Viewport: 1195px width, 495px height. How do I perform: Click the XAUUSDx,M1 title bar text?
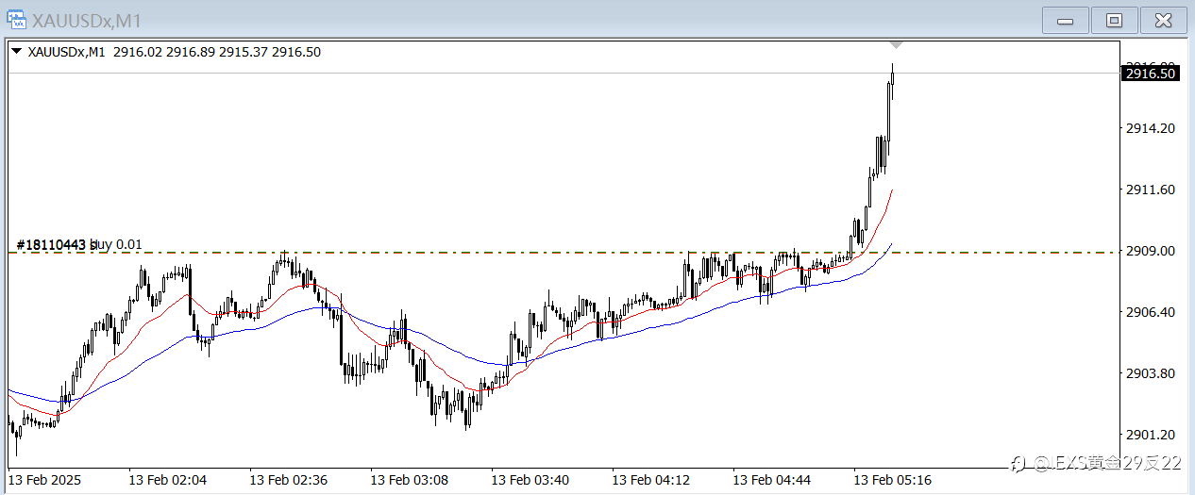pos(89,20)
